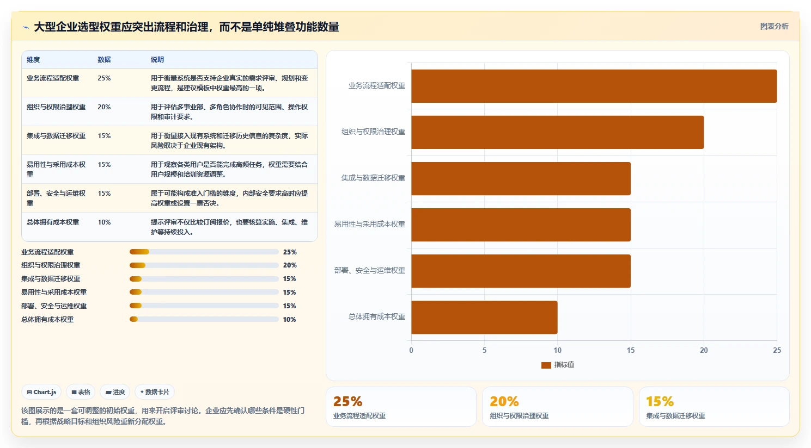
Task: Click the blue wave icon beside the title
Action: point(26,27)
